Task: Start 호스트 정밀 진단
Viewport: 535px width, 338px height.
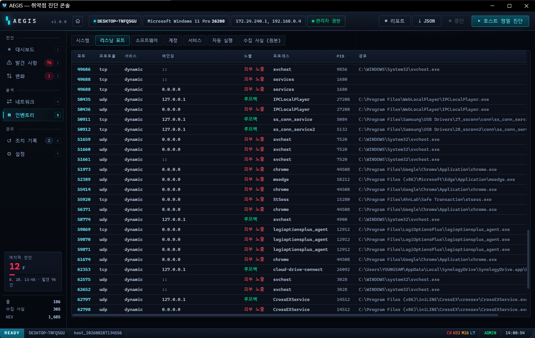Action: pyautogui.click(x=500, y=21)
